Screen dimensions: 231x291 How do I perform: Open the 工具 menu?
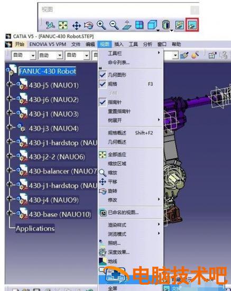(x=133, y=44)
